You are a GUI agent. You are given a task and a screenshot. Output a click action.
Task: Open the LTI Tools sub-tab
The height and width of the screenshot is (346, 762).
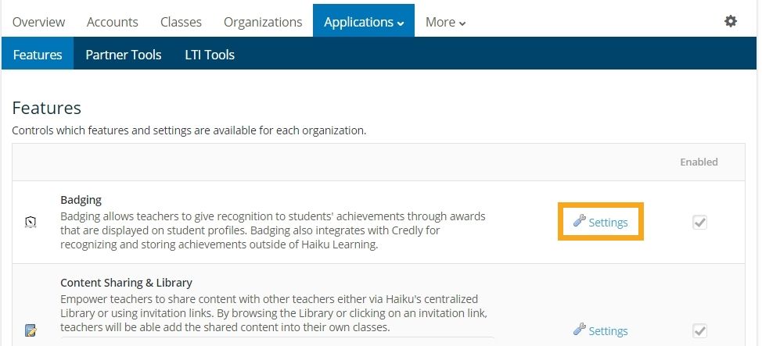tap(210, 55)
